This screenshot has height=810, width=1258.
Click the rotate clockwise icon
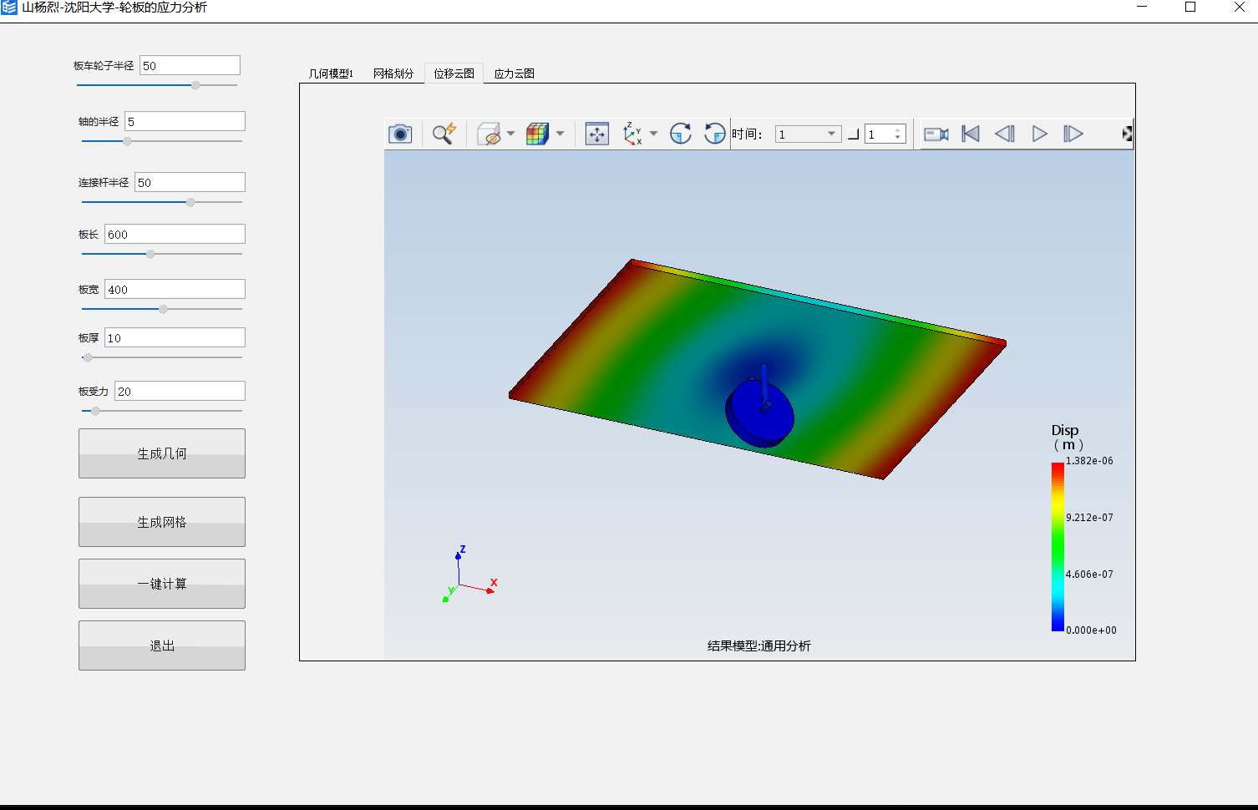(681, 134)
